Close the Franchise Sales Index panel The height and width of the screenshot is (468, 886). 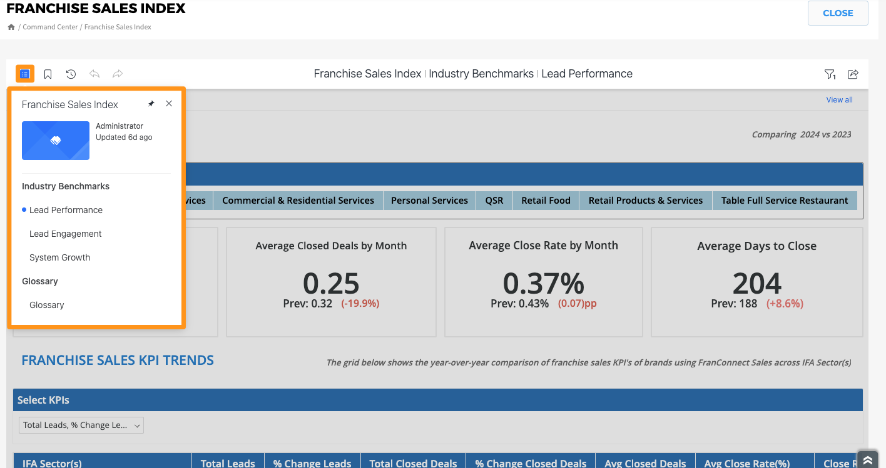point(169,104)
